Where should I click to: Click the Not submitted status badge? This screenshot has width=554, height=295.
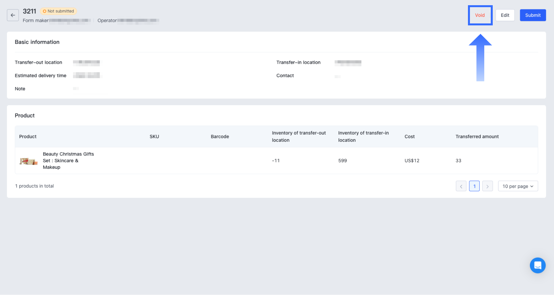click(x=58, y=11)
